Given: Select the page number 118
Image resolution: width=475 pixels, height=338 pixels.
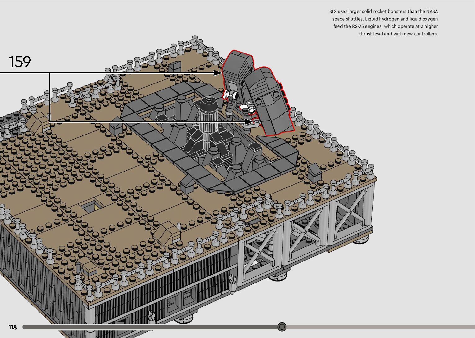Looking at the screenshot, I should tap(13, 327).
